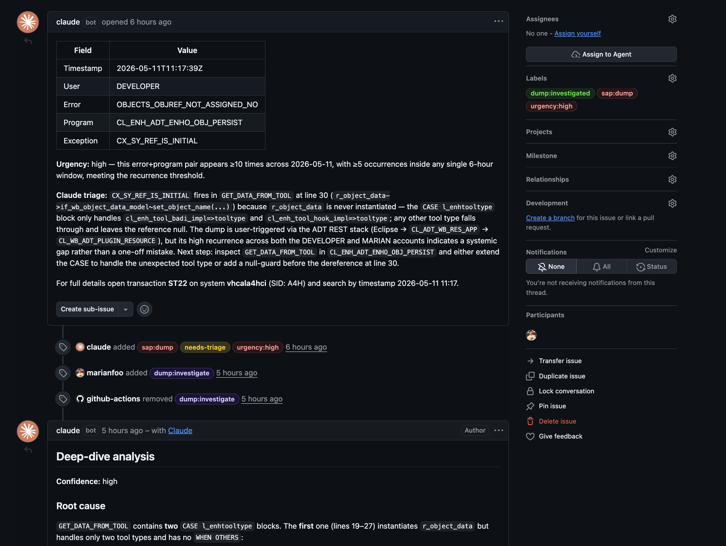Click the github-actions octocat icon in timeline
Screen dimensions: 726x546
click(x=80, y=399)
